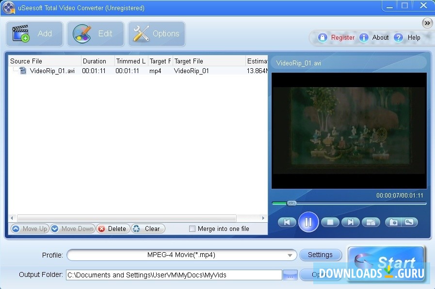This screenshot has height=289, width=435.
Task: Expand the double-chevron toolbar overflow button
Action: click(427, 23)
